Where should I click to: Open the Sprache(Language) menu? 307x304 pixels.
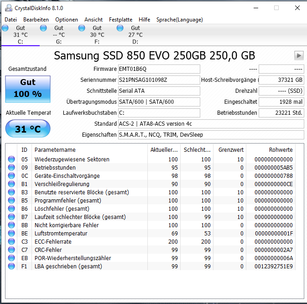(180, 20)
